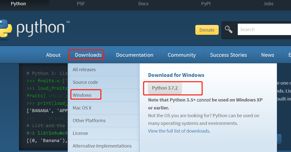The image size is (291, 152).
Task: Choose Mac OS X in the Downloads dropdown
Action: click(103, 108)
